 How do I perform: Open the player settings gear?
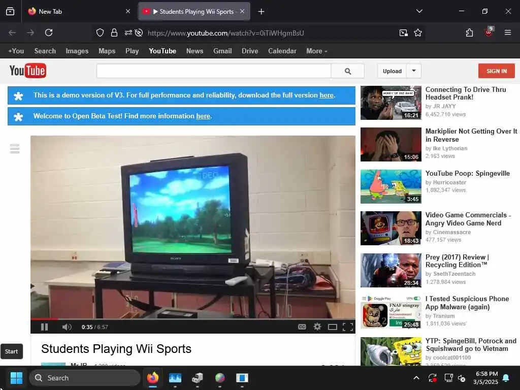[317, 327]
